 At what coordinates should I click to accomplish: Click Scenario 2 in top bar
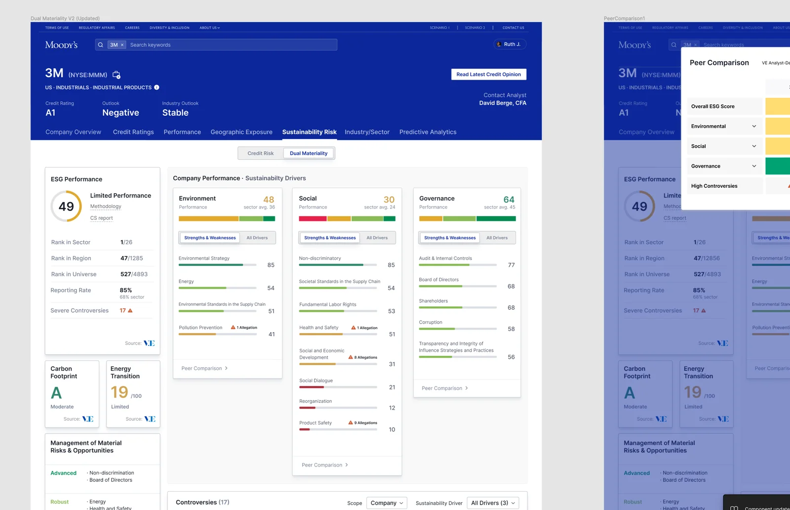[x=475, y=28]
